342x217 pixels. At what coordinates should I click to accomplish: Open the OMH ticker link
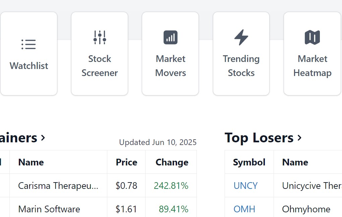point(244,209)
